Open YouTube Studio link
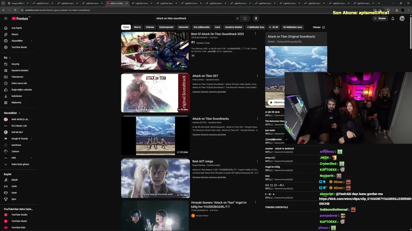 point(19,215)
